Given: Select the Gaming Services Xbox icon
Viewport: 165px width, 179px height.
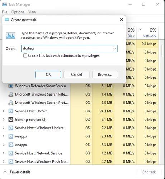Looking at the screenshot, I should pos(11,120).
